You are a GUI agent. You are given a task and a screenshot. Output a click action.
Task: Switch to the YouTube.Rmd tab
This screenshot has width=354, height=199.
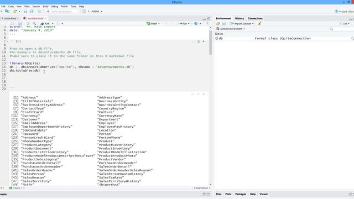pos(35,18)
